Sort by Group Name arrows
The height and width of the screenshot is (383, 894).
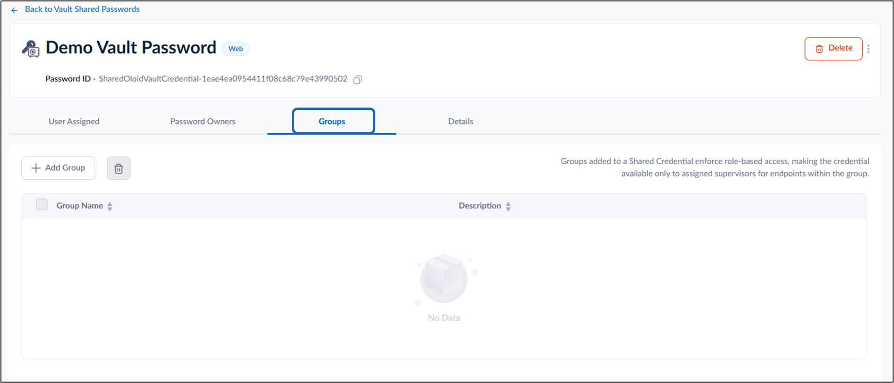(x=110, y=206)
